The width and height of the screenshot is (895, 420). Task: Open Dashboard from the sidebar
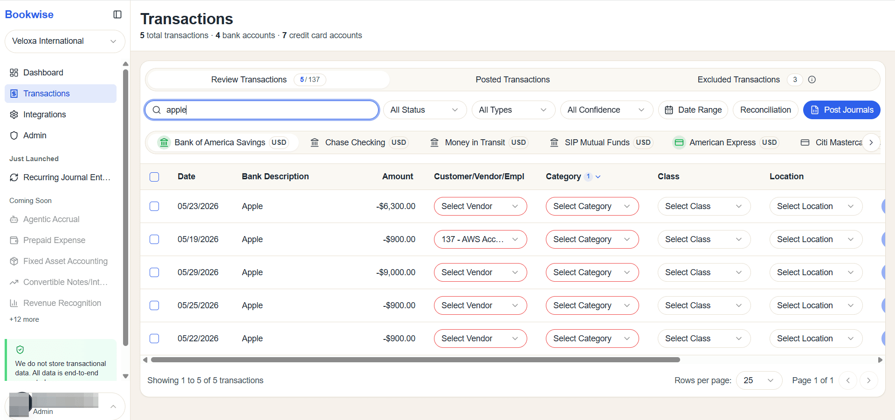[x=61, y=73]
